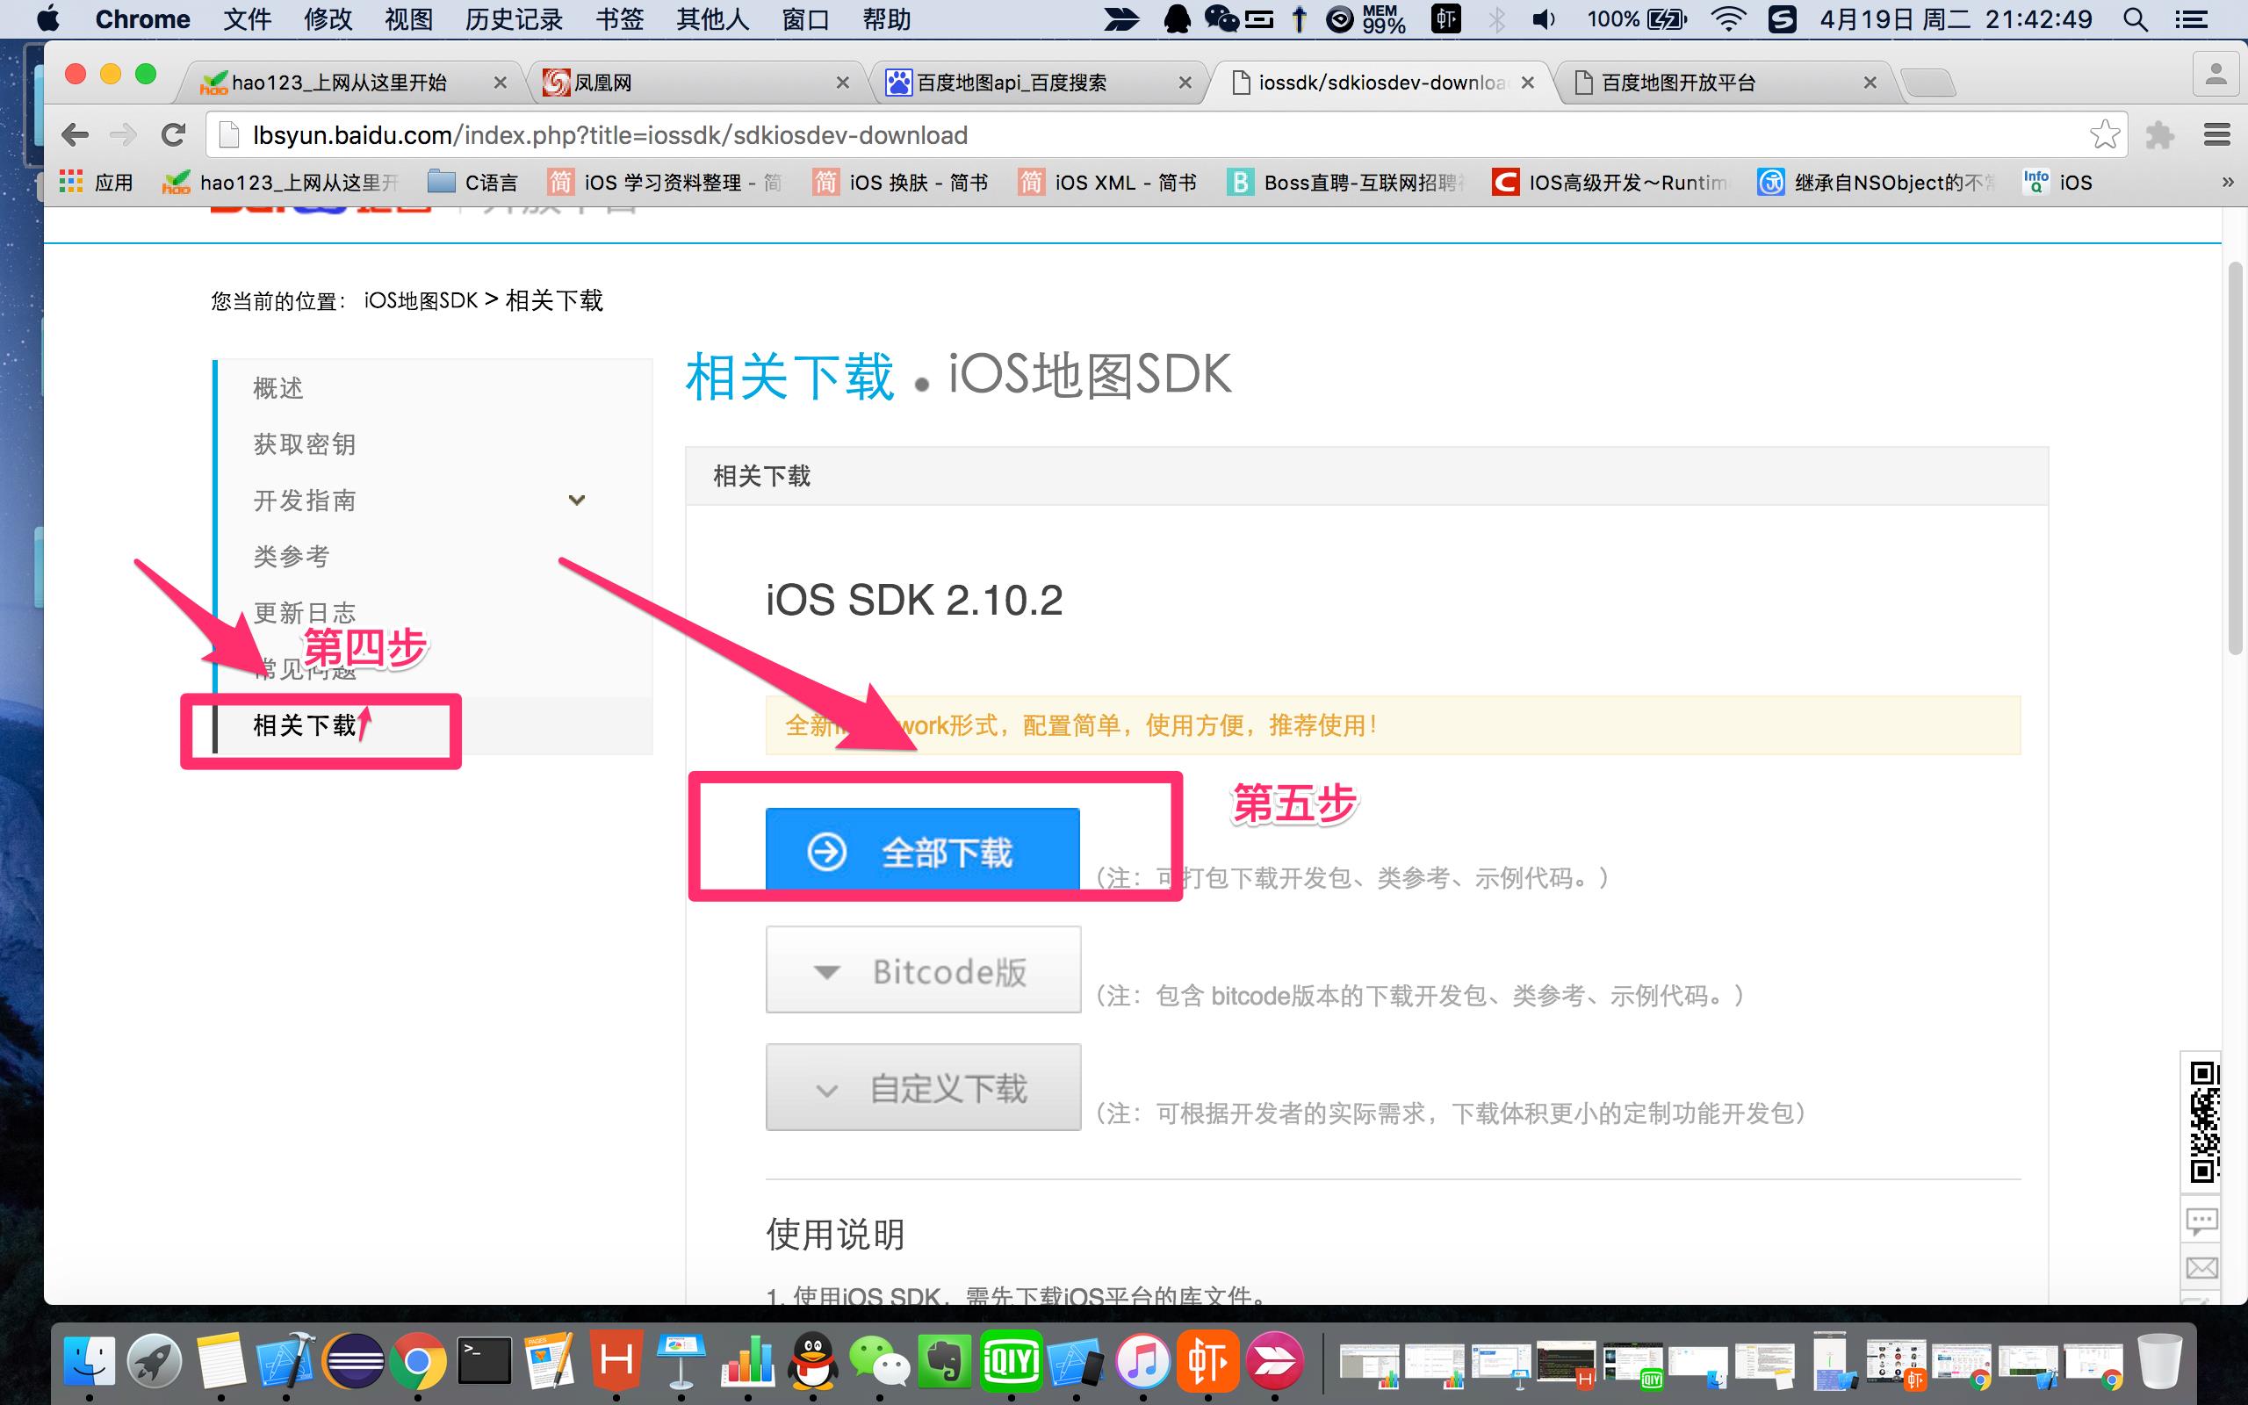This screenshot has height=1405, width=2248.
Task: Open the Chrome profile avatar button
Action: [2216, 75]
